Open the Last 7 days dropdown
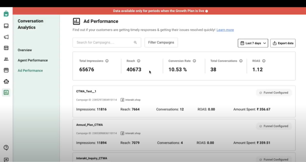Image resolution: width=306 pixels, height=162 pixels. point(253,43)
